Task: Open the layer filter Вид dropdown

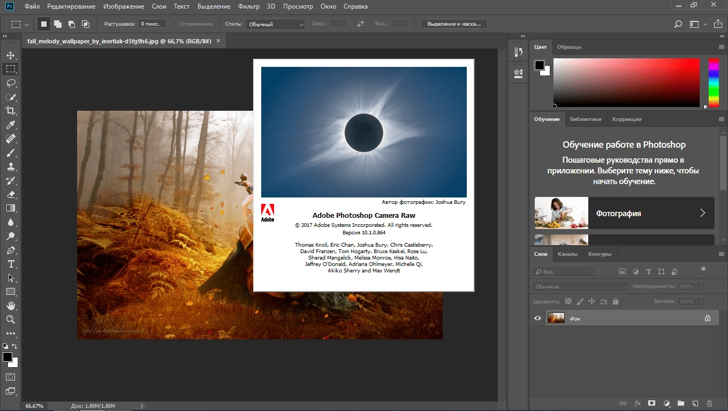Action: coord(564,272)
